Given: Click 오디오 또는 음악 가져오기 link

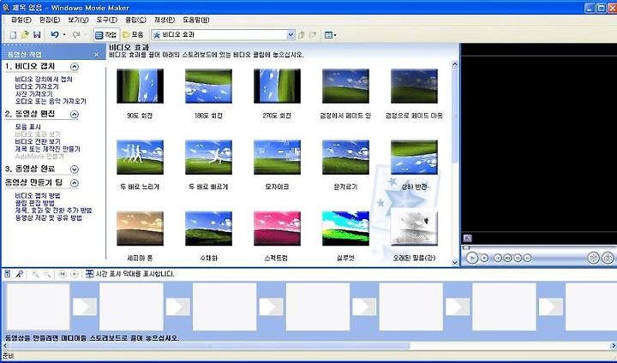Looking at the screenshot, I should [51, 101].
